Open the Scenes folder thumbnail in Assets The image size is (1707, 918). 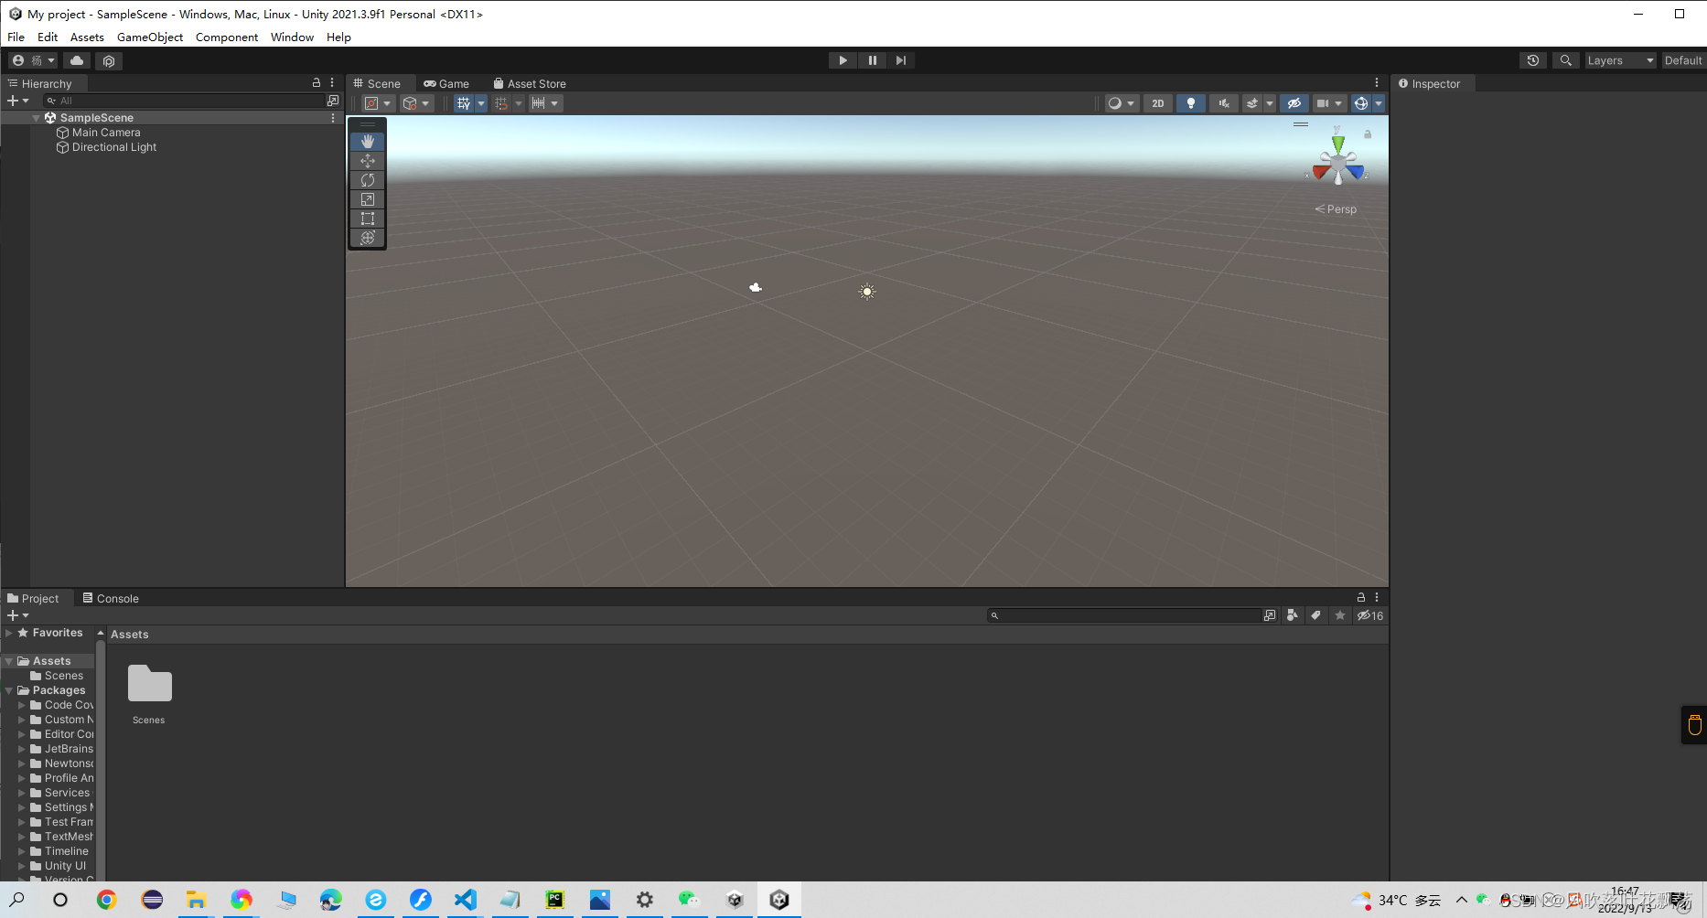coord(148,684)
